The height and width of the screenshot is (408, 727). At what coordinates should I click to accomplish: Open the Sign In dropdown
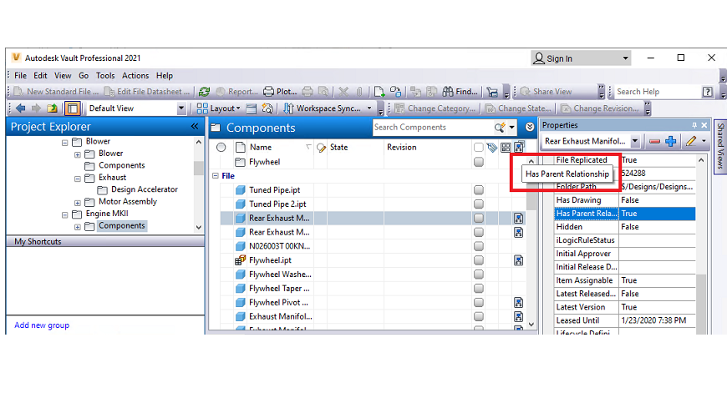point(625,58)
